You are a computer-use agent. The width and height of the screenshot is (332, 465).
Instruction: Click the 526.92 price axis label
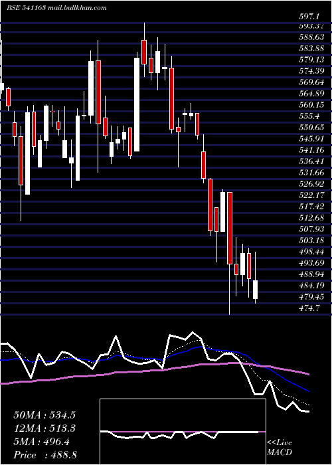click(311, 184)
